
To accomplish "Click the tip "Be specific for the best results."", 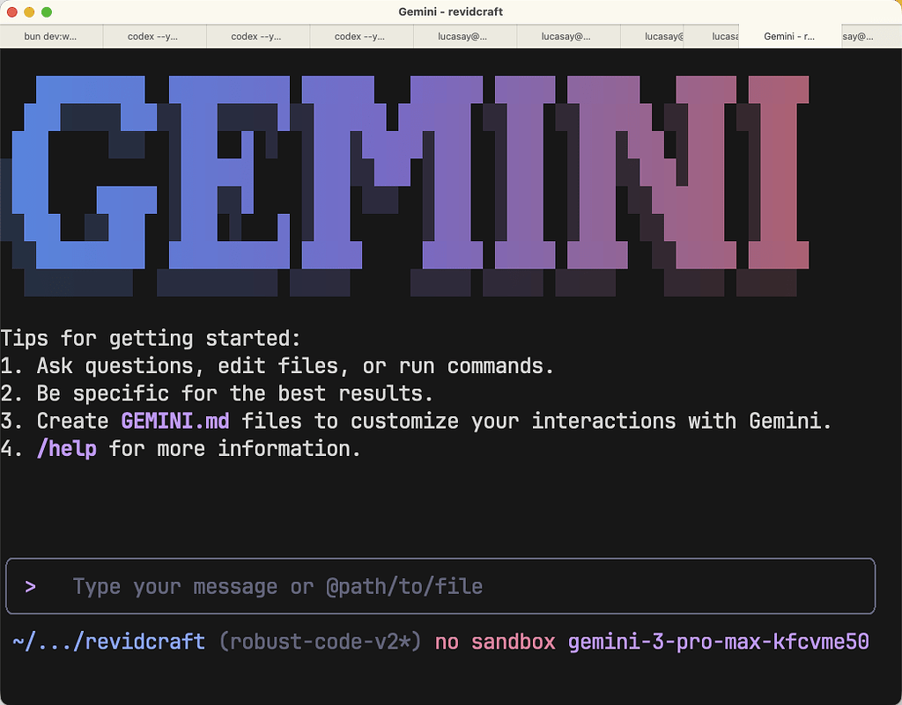I will [x=234, y=393].
